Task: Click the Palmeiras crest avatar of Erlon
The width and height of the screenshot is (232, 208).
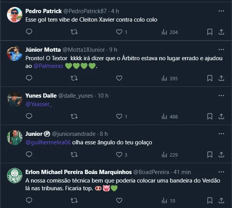Action: pyautogui.click(x=15, y=176)
